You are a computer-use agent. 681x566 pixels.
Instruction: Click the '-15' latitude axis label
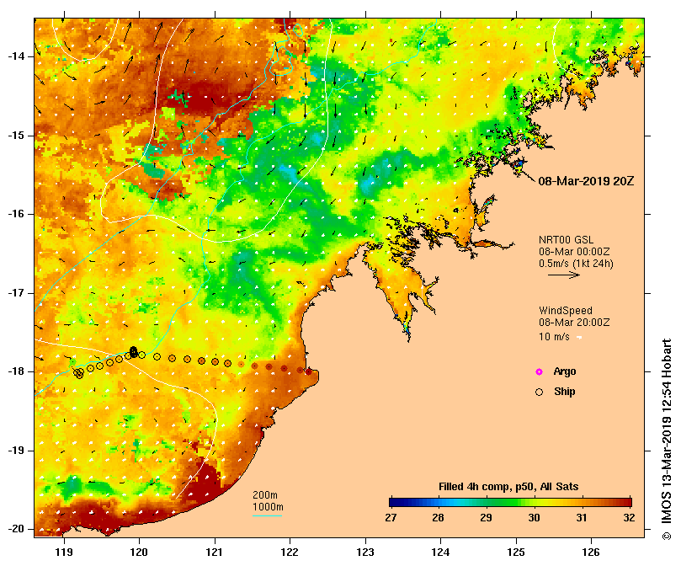pyautogui.click(x=16, y=136)
